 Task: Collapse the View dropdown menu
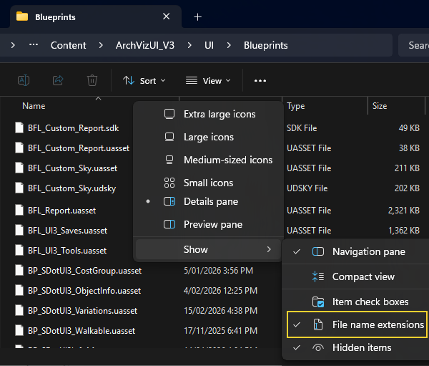pyautogui.click(x=208, y=80)
